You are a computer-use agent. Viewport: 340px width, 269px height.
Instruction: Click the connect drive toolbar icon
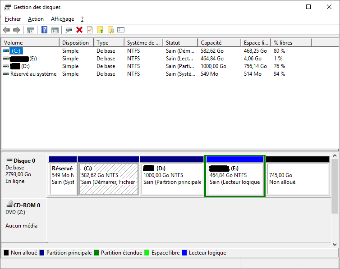coord(69,30)
